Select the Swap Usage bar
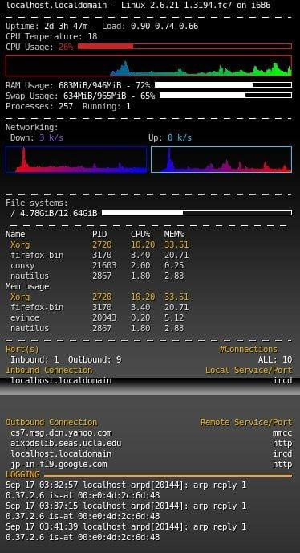This screenshot has width=300, height=553. click(225, 95)
